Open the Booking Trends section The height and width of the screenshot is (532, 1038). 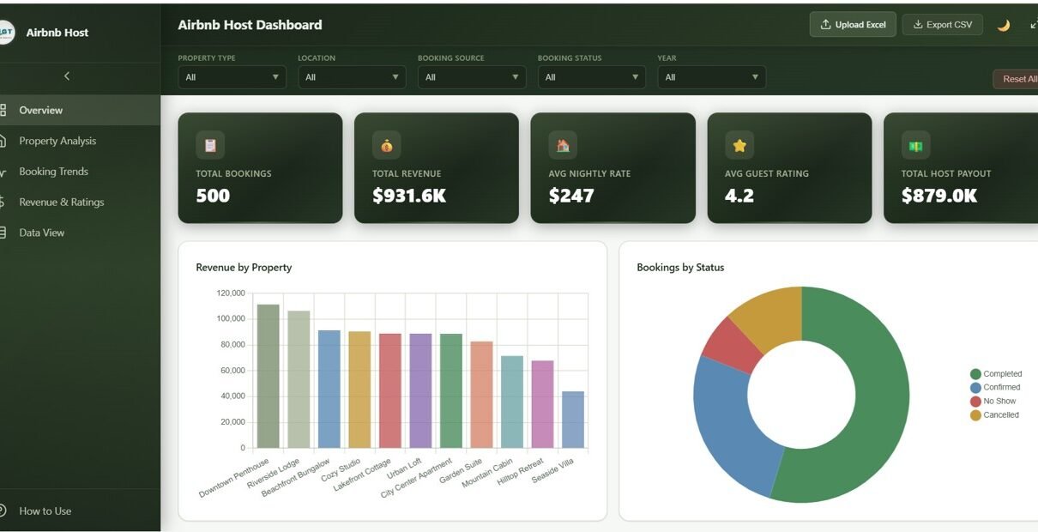53,172
